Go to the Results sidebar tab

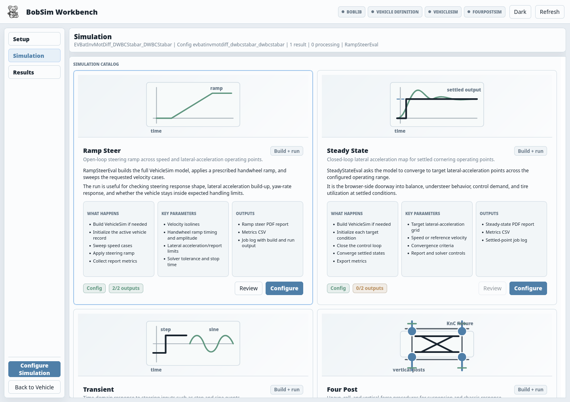click(x=34, y=72)
